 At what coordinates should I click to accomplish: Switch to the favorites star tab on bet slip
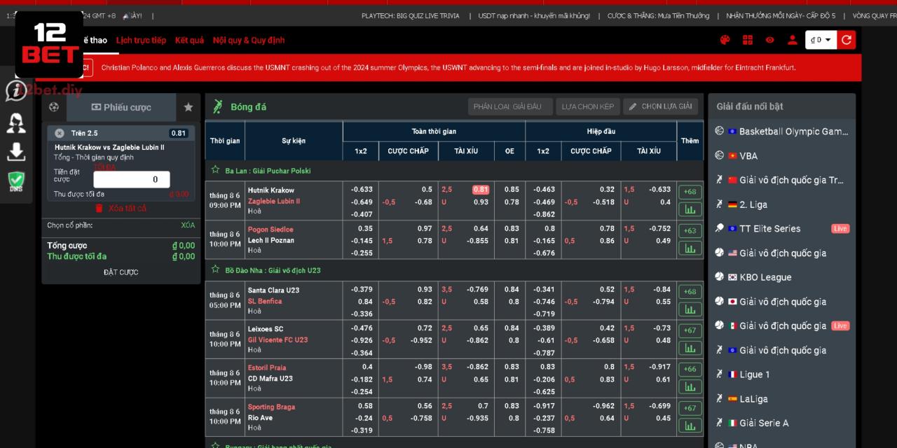click(x=188, y=107)
